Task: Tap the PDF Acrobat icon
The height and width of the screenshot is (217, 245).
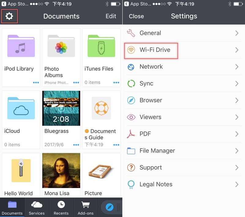Action: [x=131, y=134]
